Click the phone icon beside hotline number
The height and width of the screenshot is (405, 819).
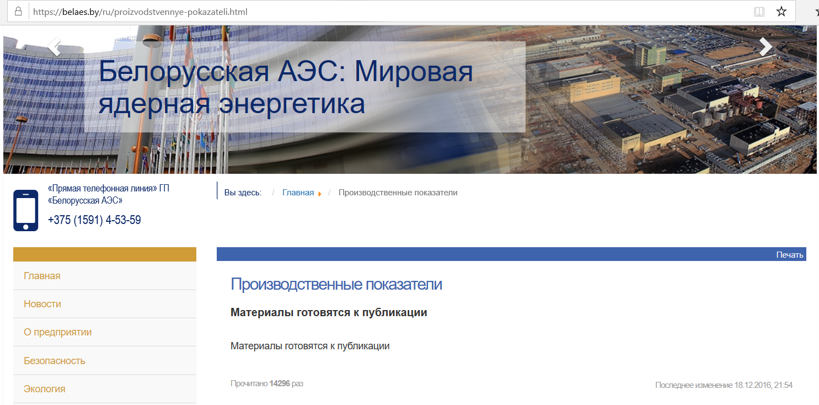click(x=26, y=210)
